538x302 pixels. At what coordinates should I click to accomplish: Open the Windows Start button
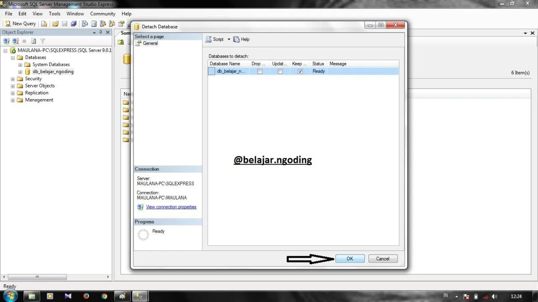point(10,296)
